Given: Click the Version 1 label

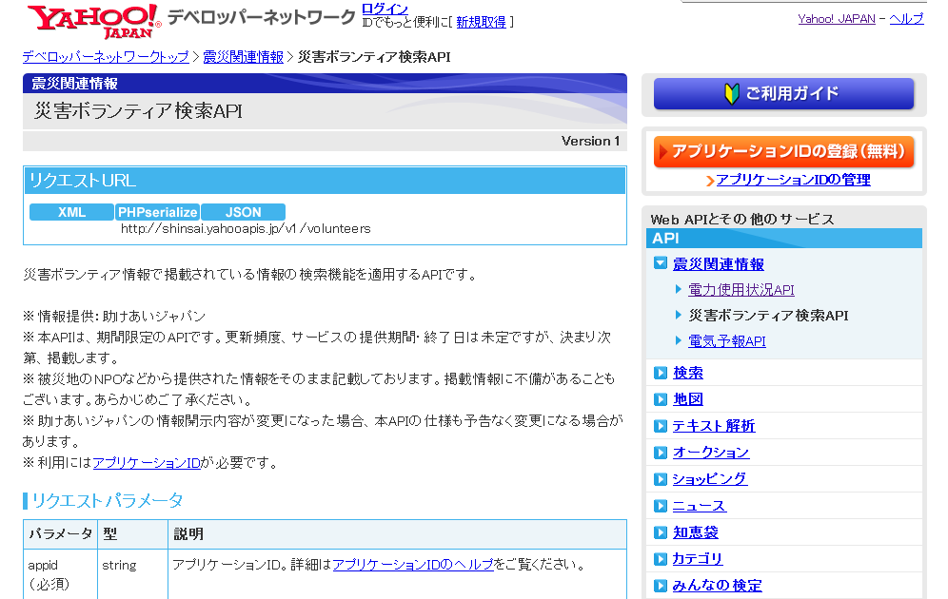Looking at the screenshot, I should click(x=590, y=142).
